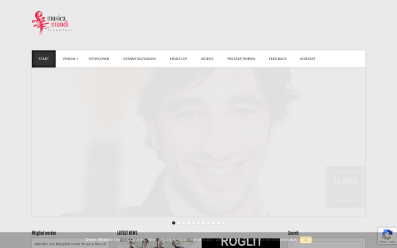The width and height of the screenshot is (397, 248).
Task: Navigate to the VIDEOS page
Action: point(207,59)
